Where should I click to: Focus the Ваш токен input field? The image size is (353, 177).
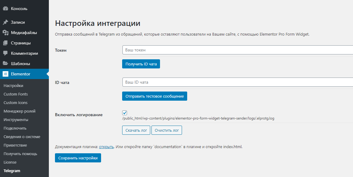[x=238, y=50]
